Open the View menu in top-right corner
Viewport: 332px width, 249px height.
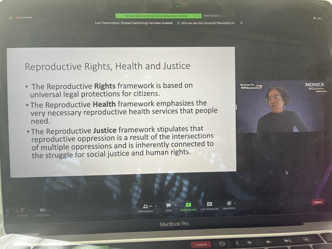pos(318,18)
